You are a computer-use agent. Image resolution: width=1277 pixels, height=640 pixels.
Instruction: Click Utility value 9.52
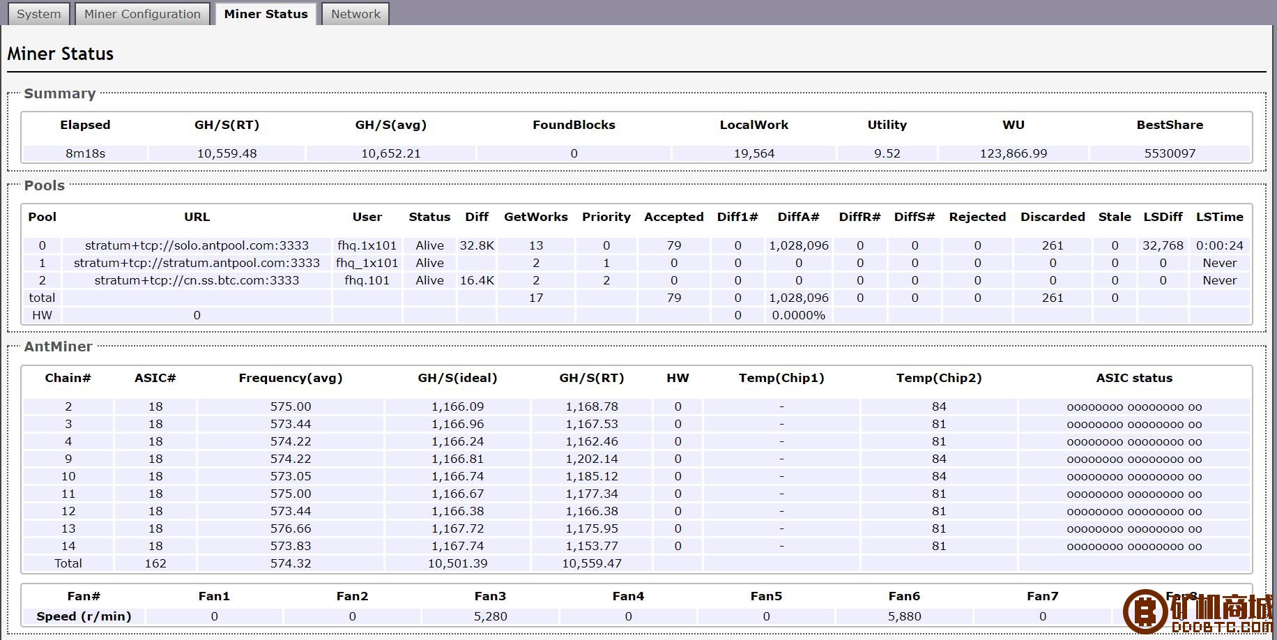[x=887, y=153]
